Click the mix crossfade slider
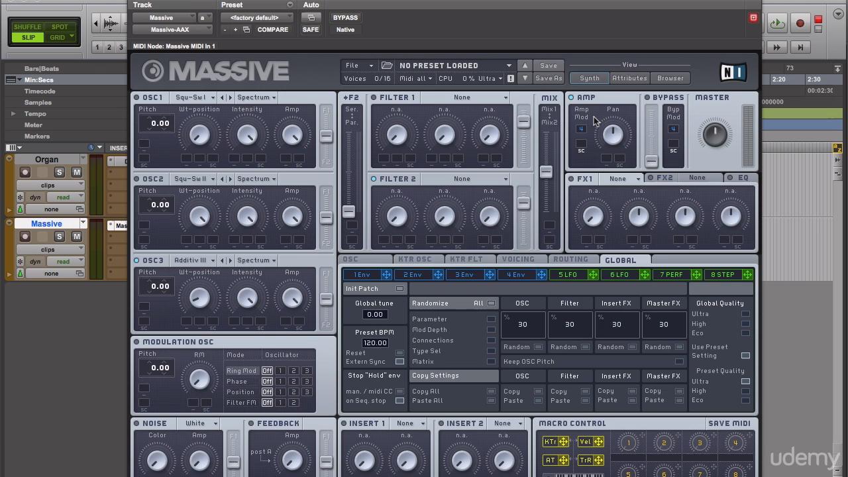This screenshot has width=848, height=477. click(x=547, y=171)
